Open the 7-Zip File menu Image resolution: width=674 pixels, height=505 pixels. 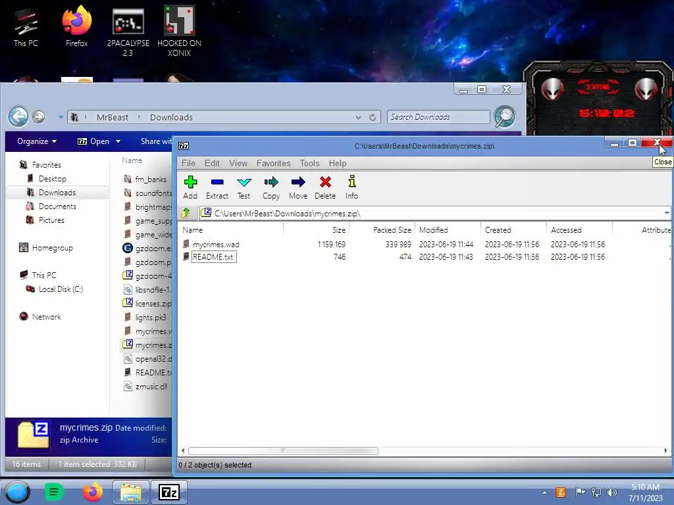[x=188, y=163]
